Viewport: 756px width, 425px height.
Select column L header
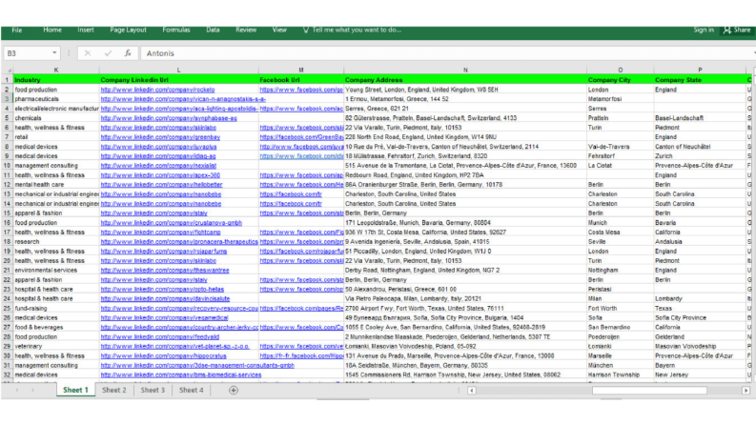(179, 71)
